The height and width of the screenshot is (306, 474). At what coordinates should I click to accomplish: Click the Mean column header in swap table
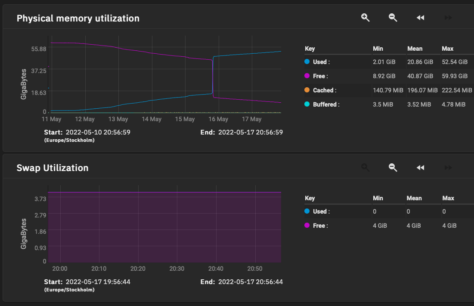414,198
